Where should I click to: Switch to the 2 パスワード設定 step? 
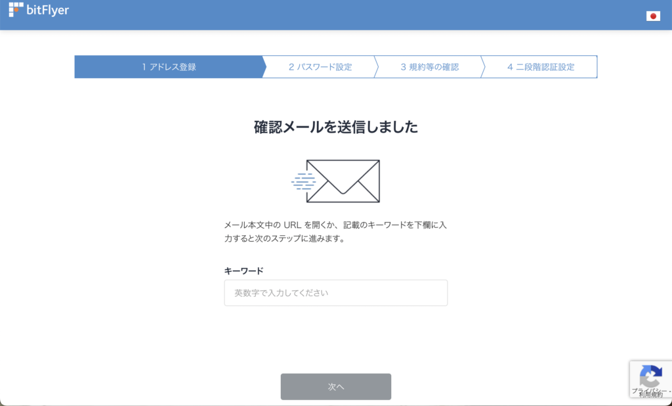318,66
